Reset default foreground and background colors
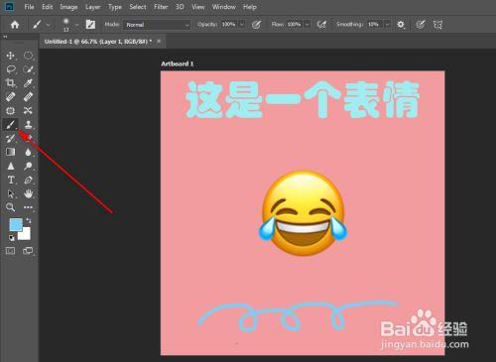Image resolution: width=496 pixels, height=362 pixels. [12, 237]
